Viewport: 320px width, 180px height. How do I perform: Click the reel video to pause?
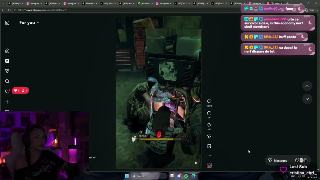(158, 92)
